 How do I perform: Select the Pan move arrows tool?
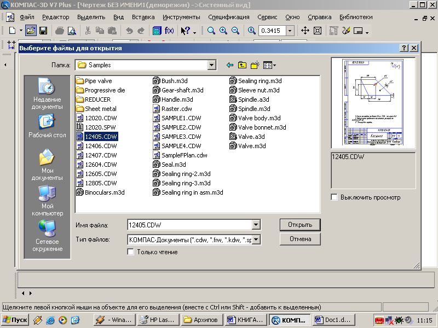(x=305, y=31)
